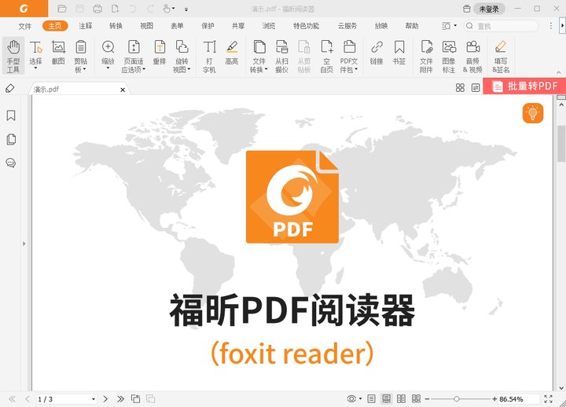Click the Batch Convert PDF (批量转PDF) button
The height and width of the screenshot is (407, 566).
(x=524, y=87)
